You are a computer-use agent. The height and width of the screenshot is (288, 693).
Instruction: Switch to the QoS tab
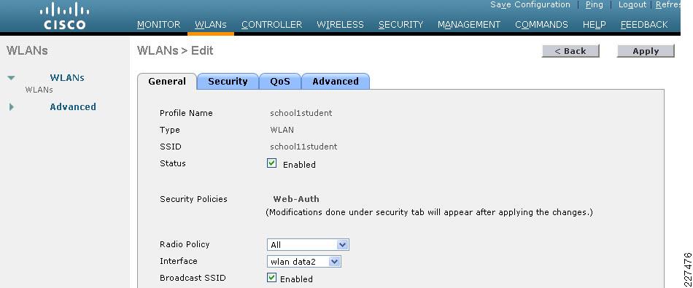pos(280,82)
